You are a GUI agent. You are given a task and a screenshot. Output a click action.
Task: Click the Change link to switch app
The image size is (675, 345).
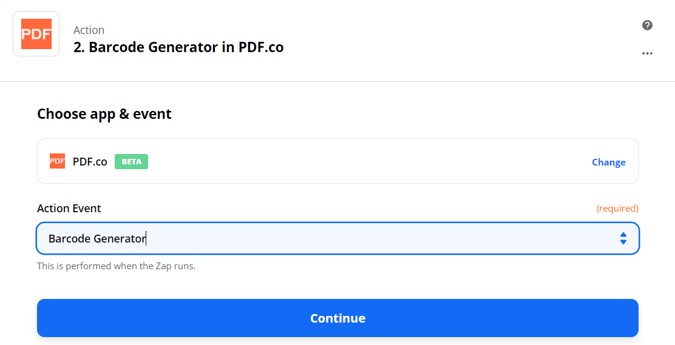608,162
